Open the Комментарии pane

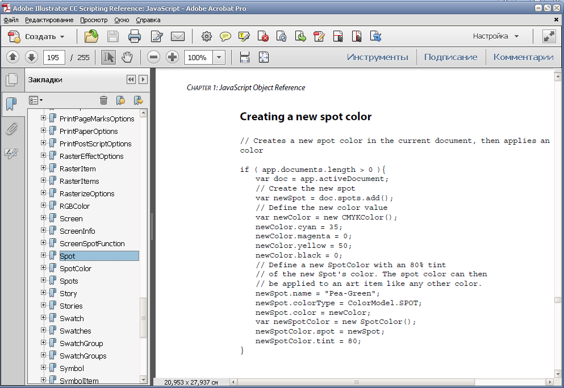[523, 57]
